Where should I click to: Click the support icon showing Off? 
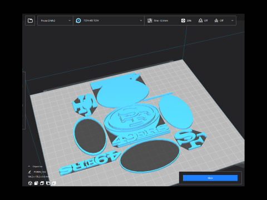tap(200, 21)
